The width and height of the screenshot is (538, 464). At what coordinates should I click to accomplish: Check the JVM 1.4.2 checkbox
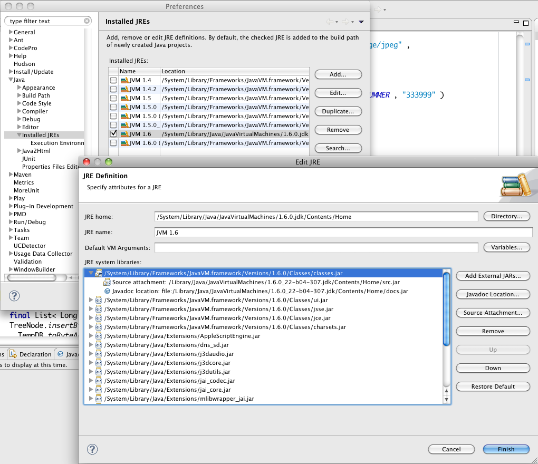coord(113,89)
